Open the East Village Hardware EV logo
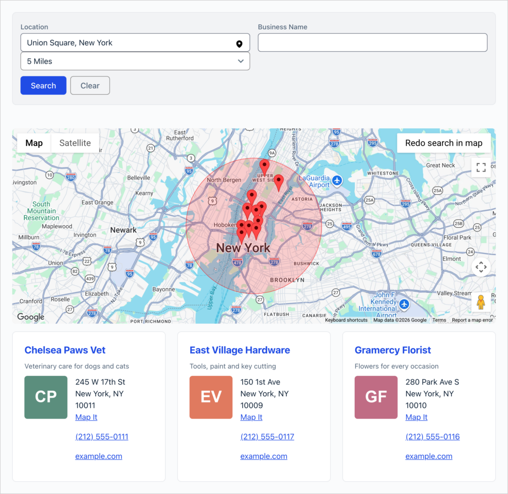The height and width of the screenshot is (494, 508). click(x=211, y=397)
